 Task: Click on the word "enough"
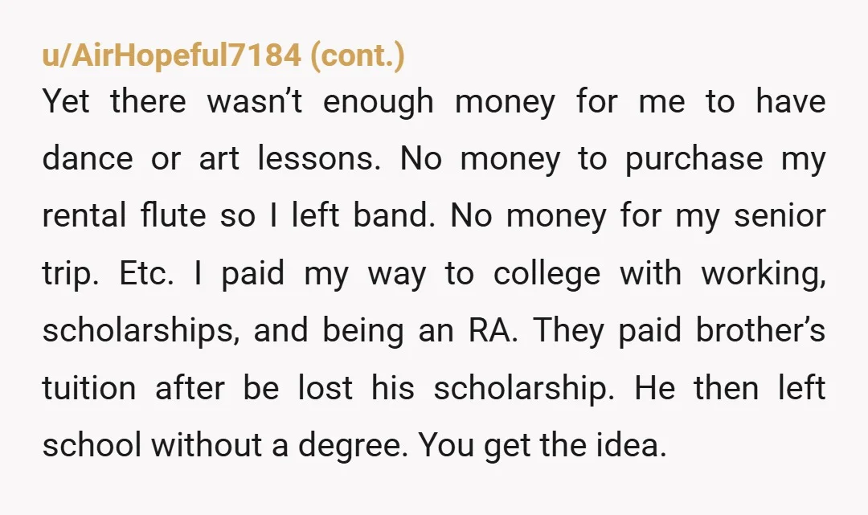378,104
